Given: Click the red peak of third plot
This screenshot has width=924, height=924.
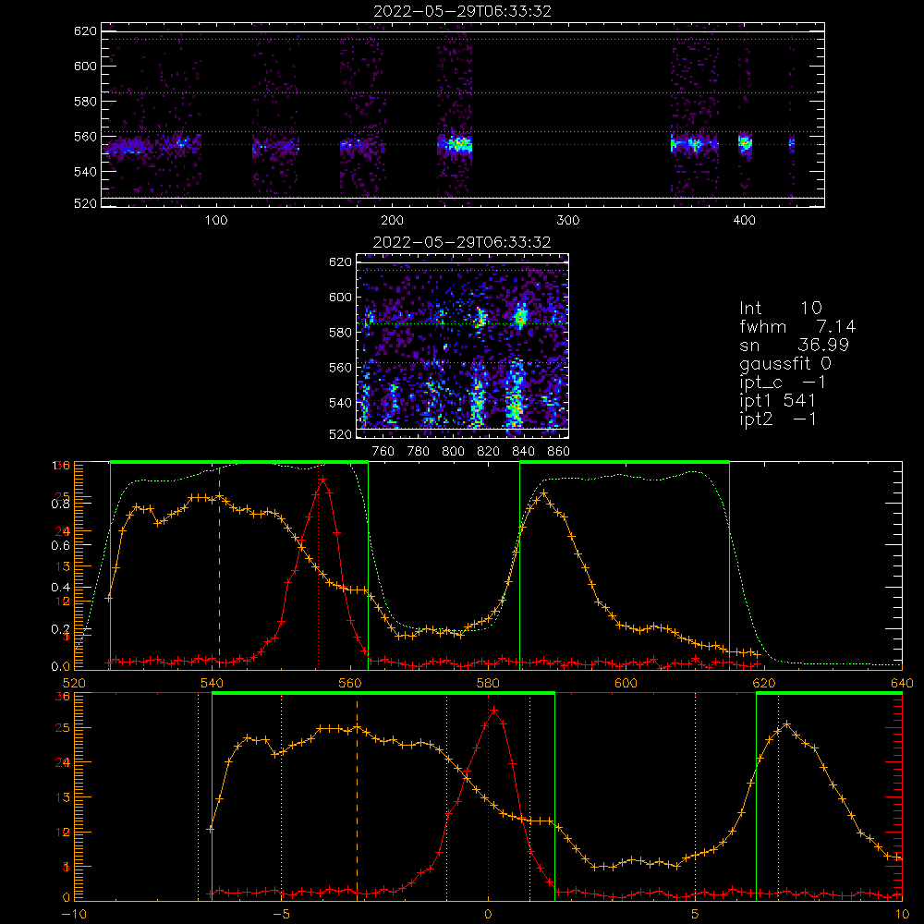Looking at the screenshot, I should 322,479.
